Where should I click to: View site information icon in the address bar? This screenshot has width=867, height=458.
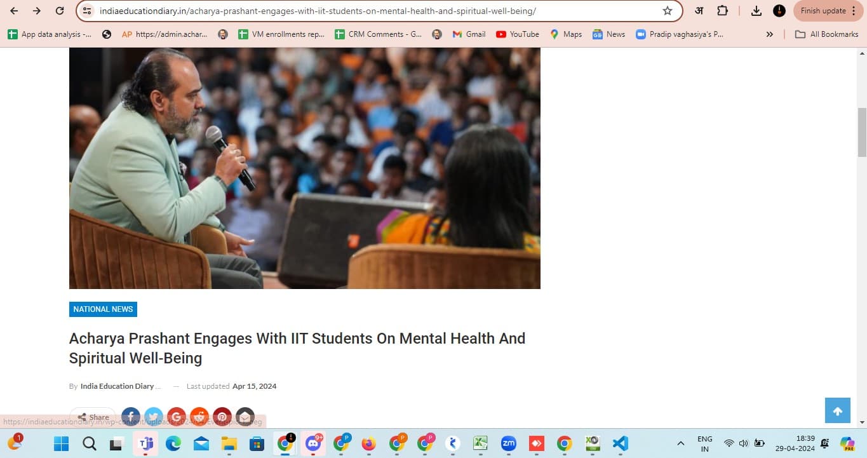point(88,11)
